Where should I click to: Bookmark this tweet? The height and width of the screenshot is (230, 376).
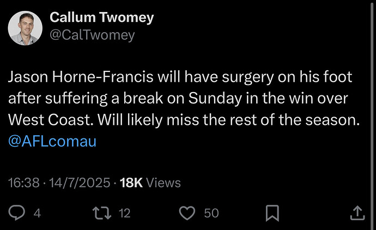tap(272, 213)
